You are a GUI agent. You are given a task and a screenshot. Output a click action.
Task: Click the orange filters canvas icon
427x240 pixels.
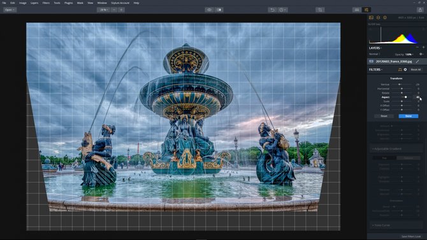click(x=400, y=69)
